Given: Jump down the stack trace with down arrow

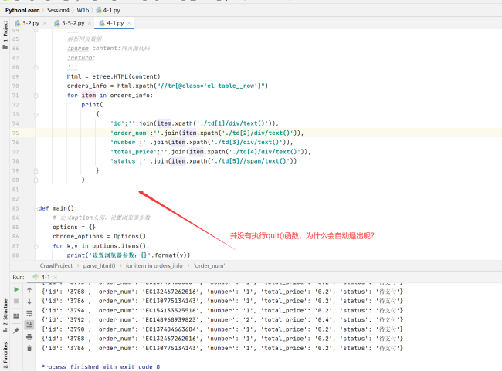Looking at the screenshot, I should coord(29,302).
